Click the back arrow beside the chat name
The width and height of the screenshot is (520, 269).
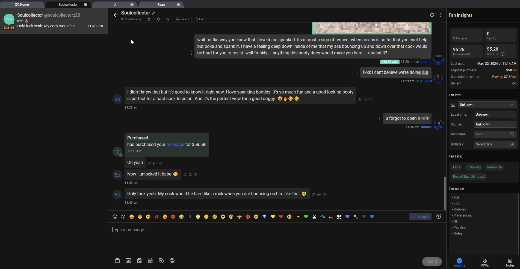pyautogui.click(x=116, y=15)
